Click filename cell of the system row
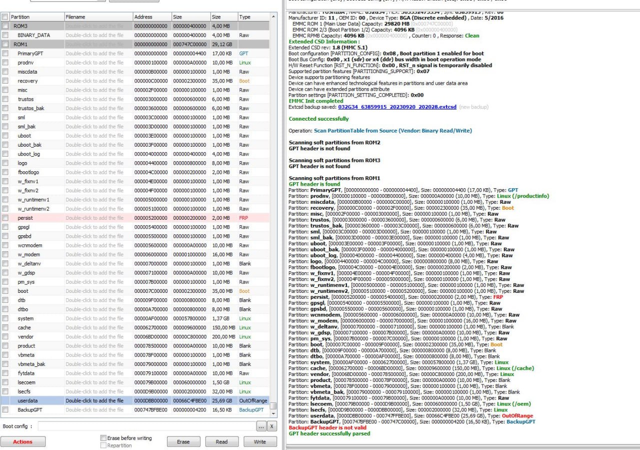Screen dimensions: 640x450 (x=98, y=318)
